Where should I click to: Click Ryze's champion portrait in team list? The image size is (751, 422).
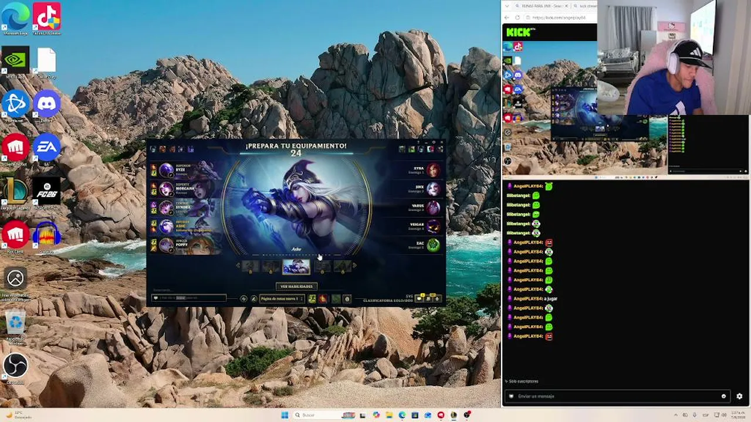(166, 170)
